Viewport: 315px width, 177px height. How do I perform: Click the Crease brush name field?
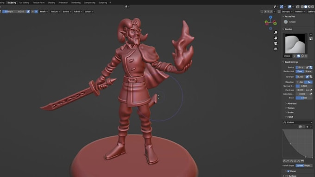pos(288,56)
